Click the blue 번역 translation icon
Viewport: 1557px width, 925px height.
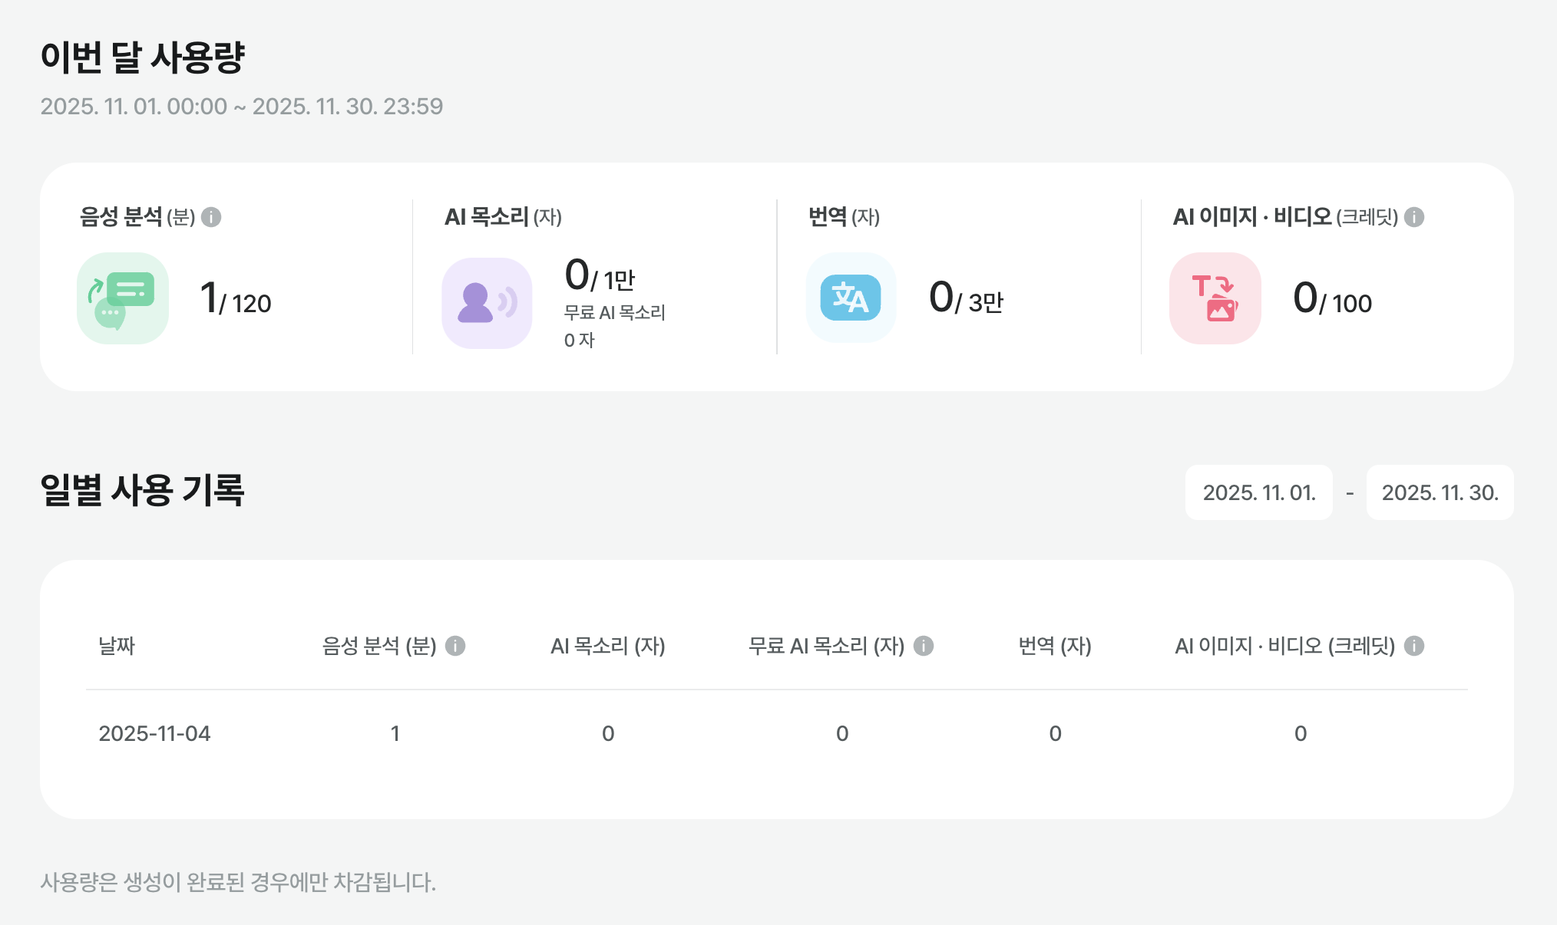pyautogui.click(x=851, y=298)
